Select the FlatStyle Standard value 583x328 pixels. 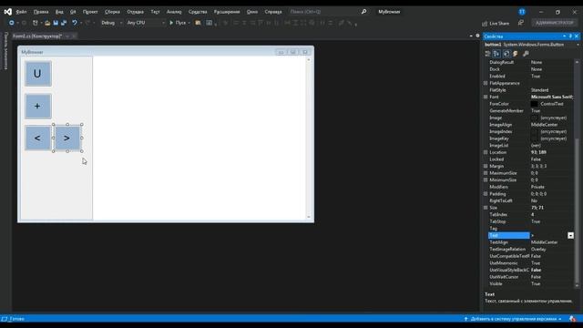point(540,90)
